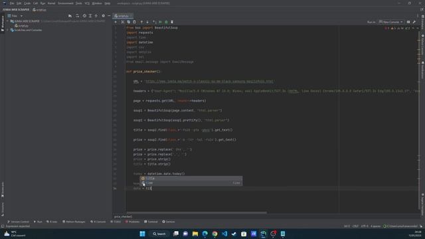
Task: Add a new cell with the plus icon
Action: 116,22
